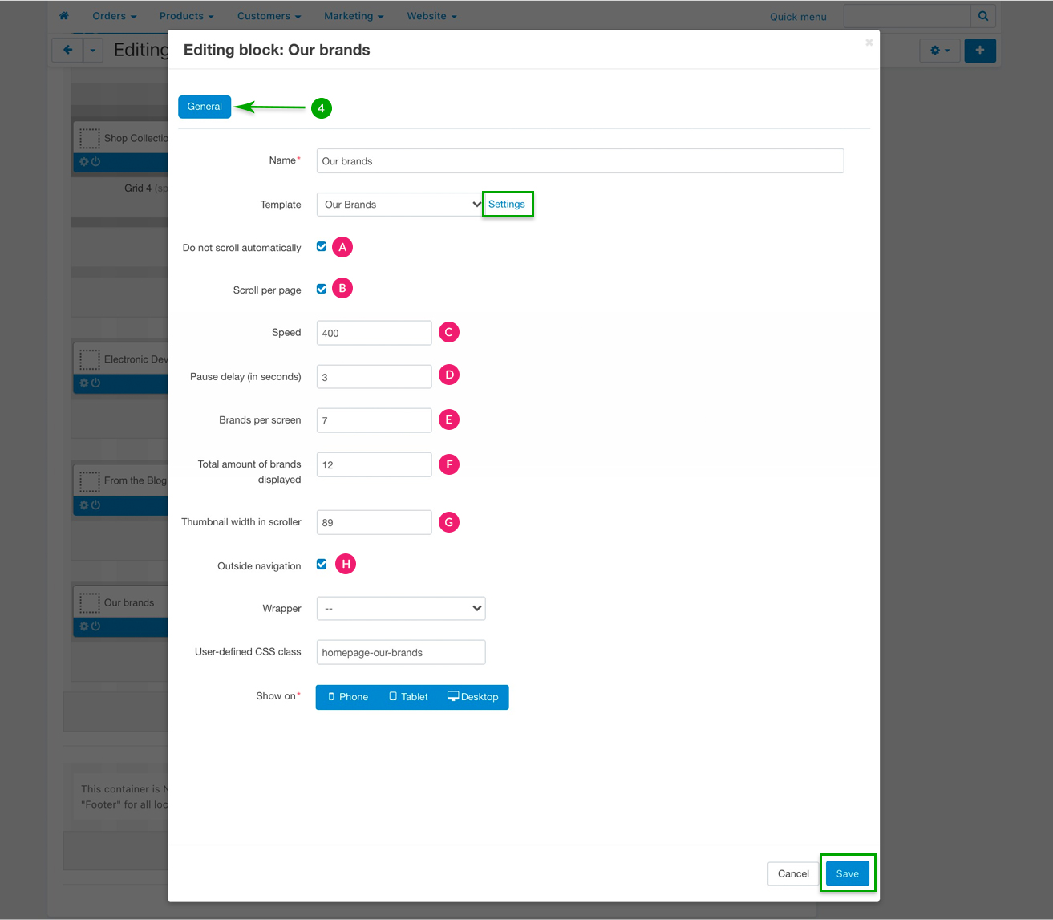Click the search magnifier icon
Viewport: 1053px width, 920px height.
(x=982, y=16)
